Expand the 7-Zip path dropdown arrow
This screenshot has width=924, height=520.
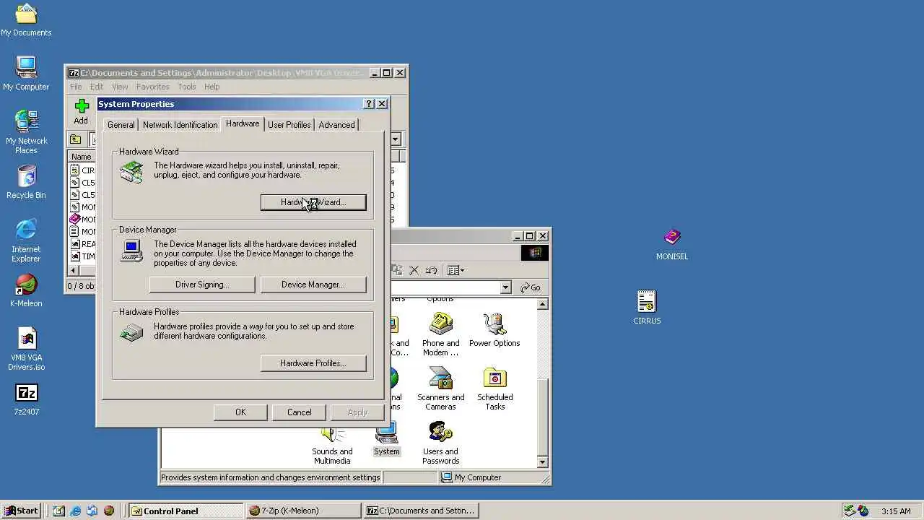(395, 139)
